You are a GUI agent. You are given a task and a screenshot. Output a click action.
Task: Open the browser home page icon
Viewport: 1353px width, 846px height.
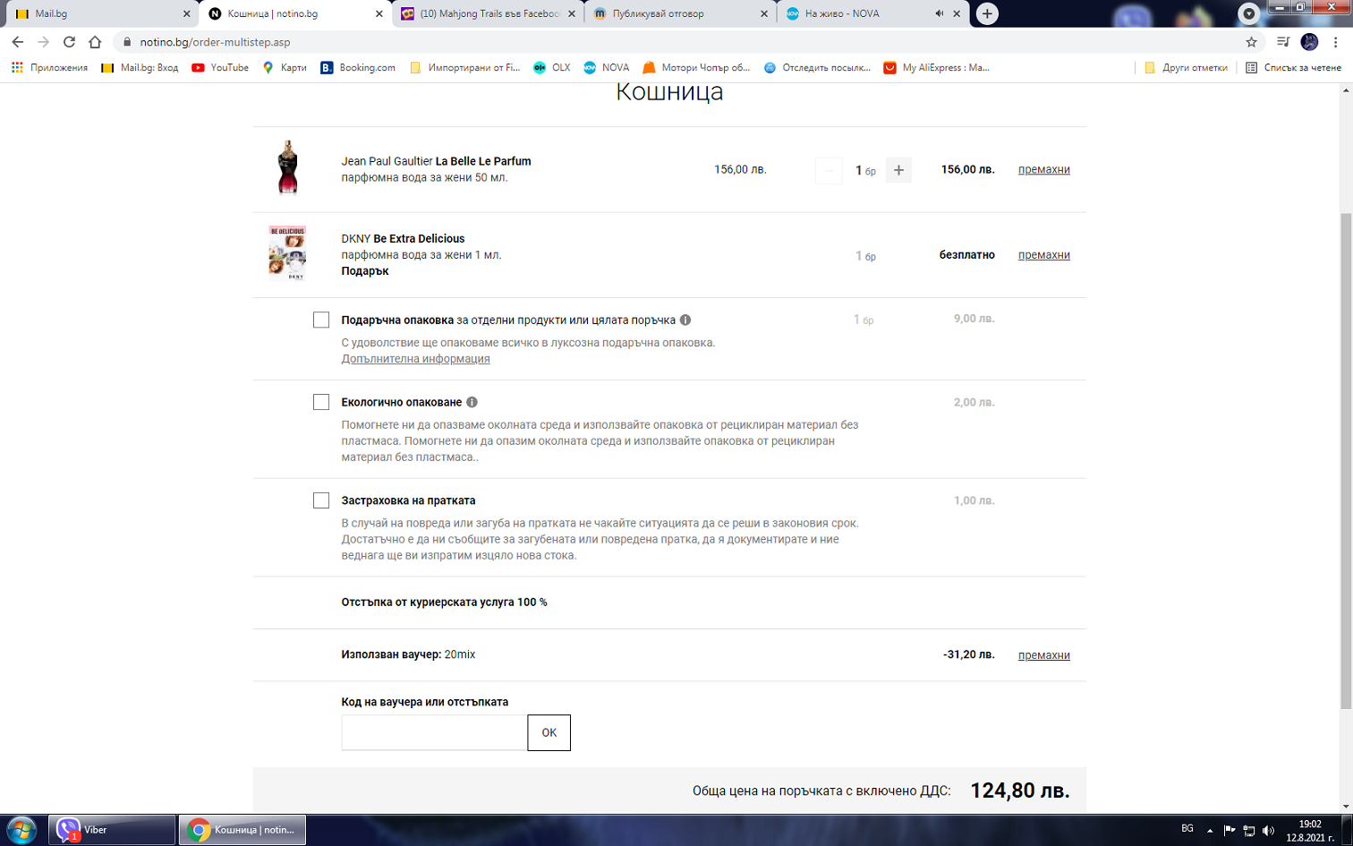click(95, 42)
